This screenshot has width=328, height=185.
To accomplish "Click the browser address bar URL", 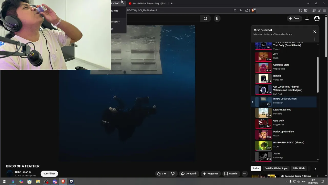I will [142, 10].
